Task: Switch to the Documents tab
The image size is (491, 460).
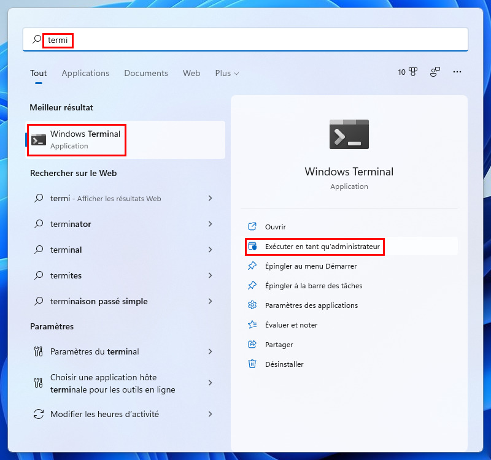Action: pos(146,73)
